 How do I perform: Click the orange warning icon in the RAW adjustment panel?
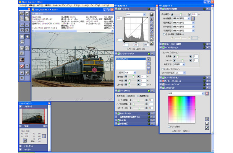193,18
